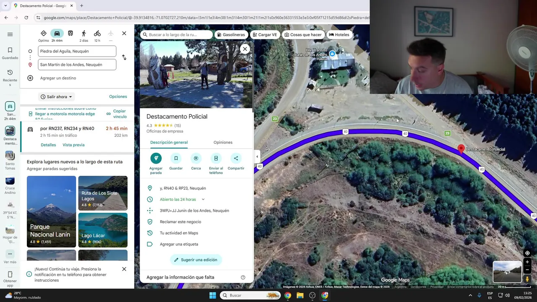
Task: Toggle map layers thumbnail
Action: 507,272
